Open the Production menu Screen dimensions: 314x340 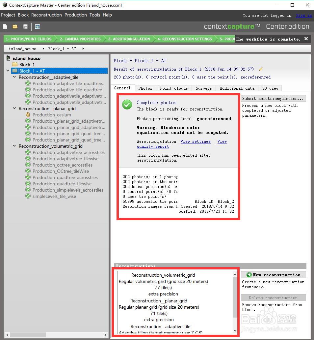(x=75, y=15)
